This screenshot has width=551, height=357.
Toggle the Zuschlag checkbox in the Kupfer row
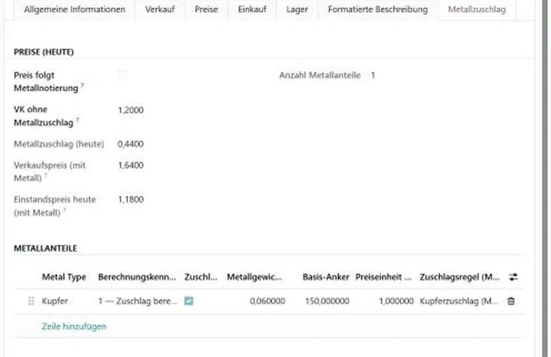point(189,301)
